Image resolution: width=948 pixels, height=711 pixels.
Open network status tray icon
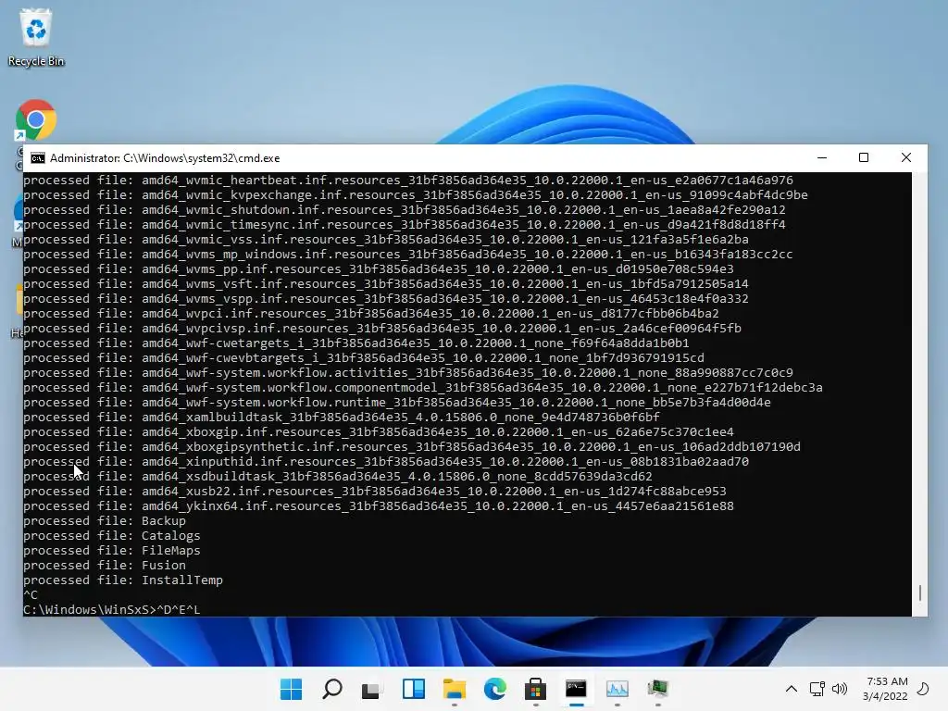[x=817, y=689]
